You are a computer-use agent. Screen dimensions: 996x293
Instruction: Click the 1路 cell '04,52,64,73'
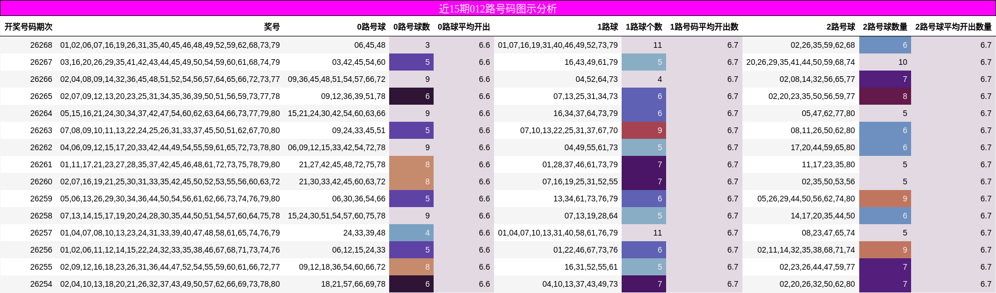coord(597,79)
